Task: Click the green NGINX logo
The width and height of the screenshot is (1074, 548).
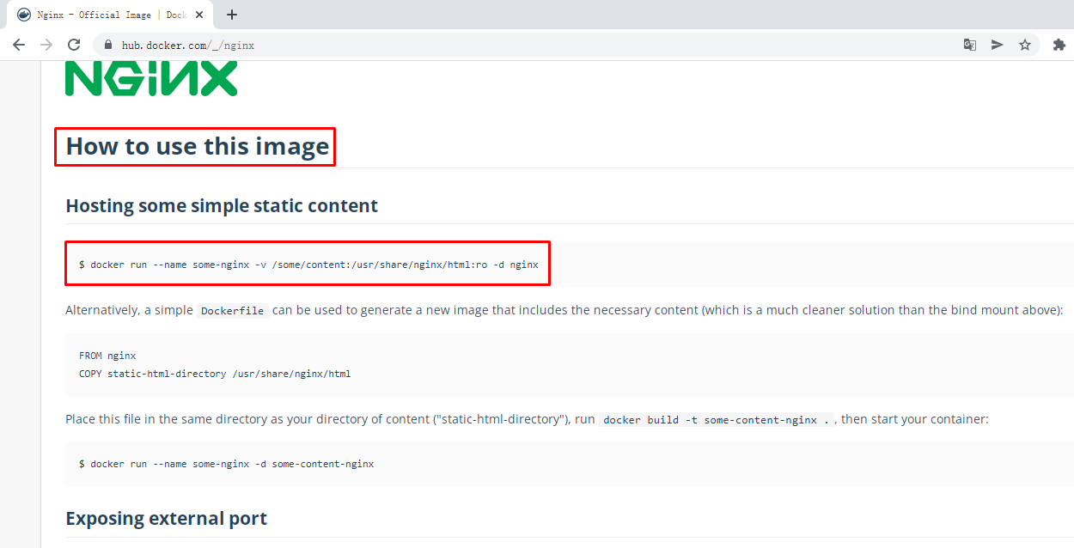Action: click(151, 78)
